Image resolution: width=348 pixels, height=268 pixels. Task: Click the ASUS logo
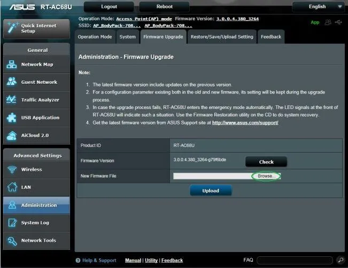22,7
